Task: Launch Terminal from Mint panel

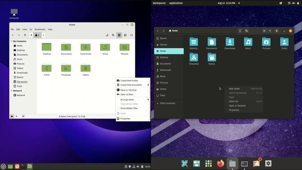Action: pos(23,166)
